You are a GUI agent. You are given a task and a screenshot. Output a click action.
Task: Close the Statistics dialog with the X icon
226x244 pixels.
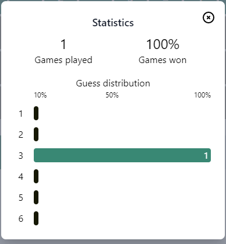209,18
